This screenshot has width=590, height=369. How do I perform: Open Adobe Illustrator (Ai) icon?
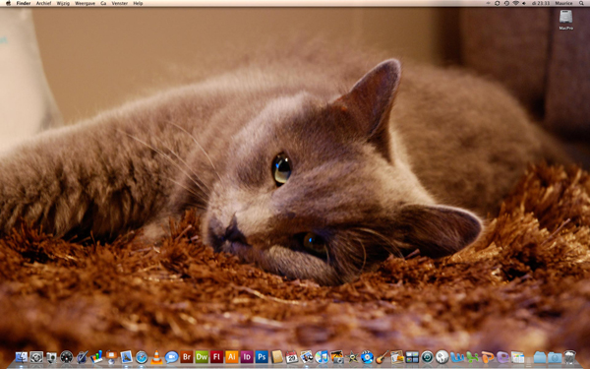click(x=232, y=356)
